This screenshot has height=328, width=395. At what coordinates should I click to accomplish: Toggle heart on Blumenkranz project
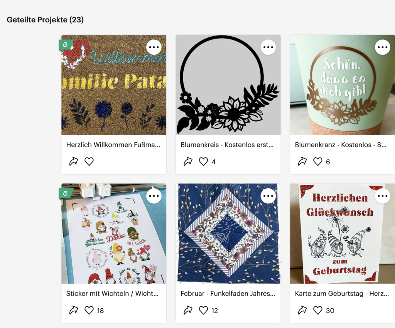click(x=317, y=162)
